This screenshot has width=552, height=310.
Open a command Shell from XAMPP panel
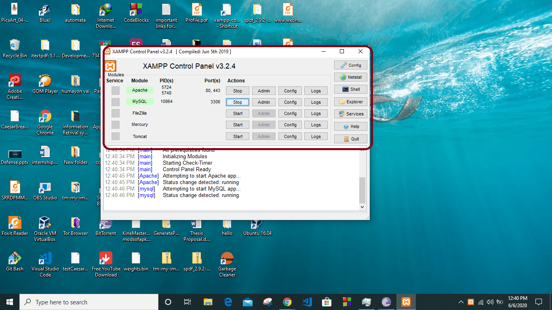350,89
